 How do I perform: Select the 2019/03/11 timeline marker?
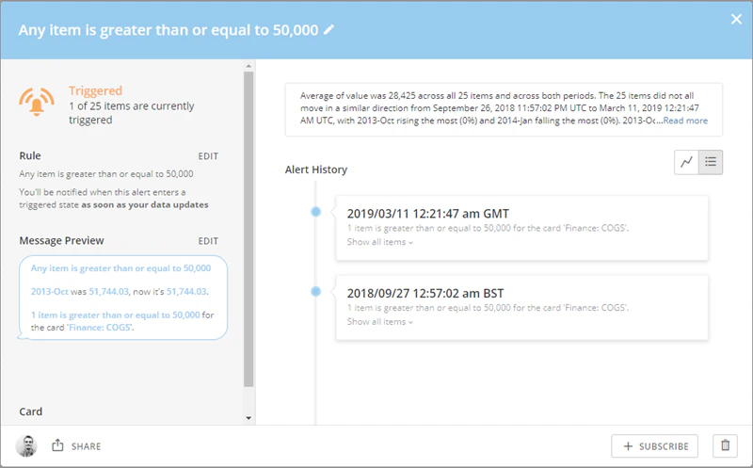click(x=315, y=212)
